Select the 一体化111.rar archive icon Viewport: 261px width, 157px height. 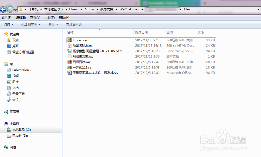[x=69, y=67]
